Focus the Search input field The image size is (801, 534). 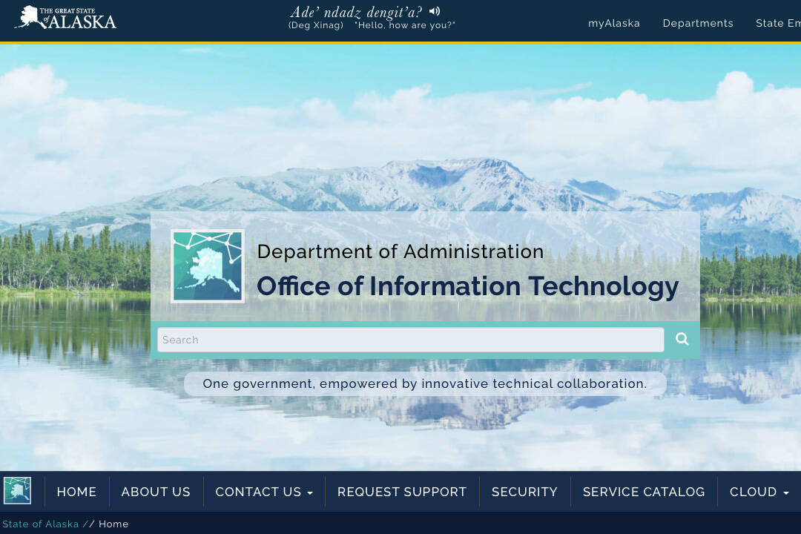pyautogui.click(x=411, y=340)
